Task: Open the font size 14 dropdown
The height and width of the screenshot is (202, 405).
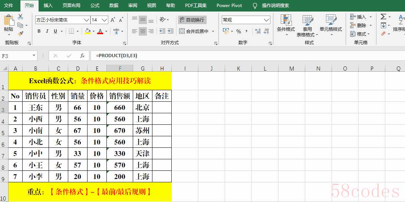Action: [105, 20]
